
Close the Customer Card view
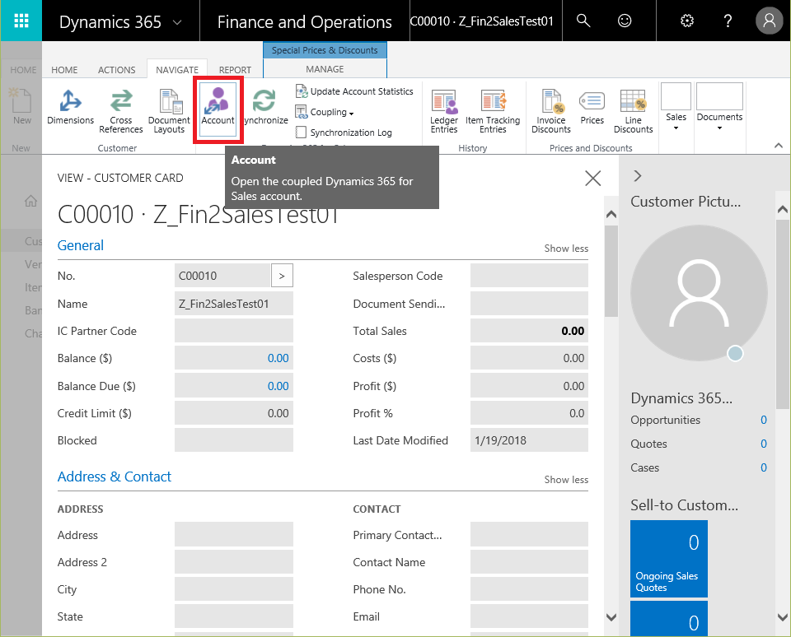click(592, 178)
